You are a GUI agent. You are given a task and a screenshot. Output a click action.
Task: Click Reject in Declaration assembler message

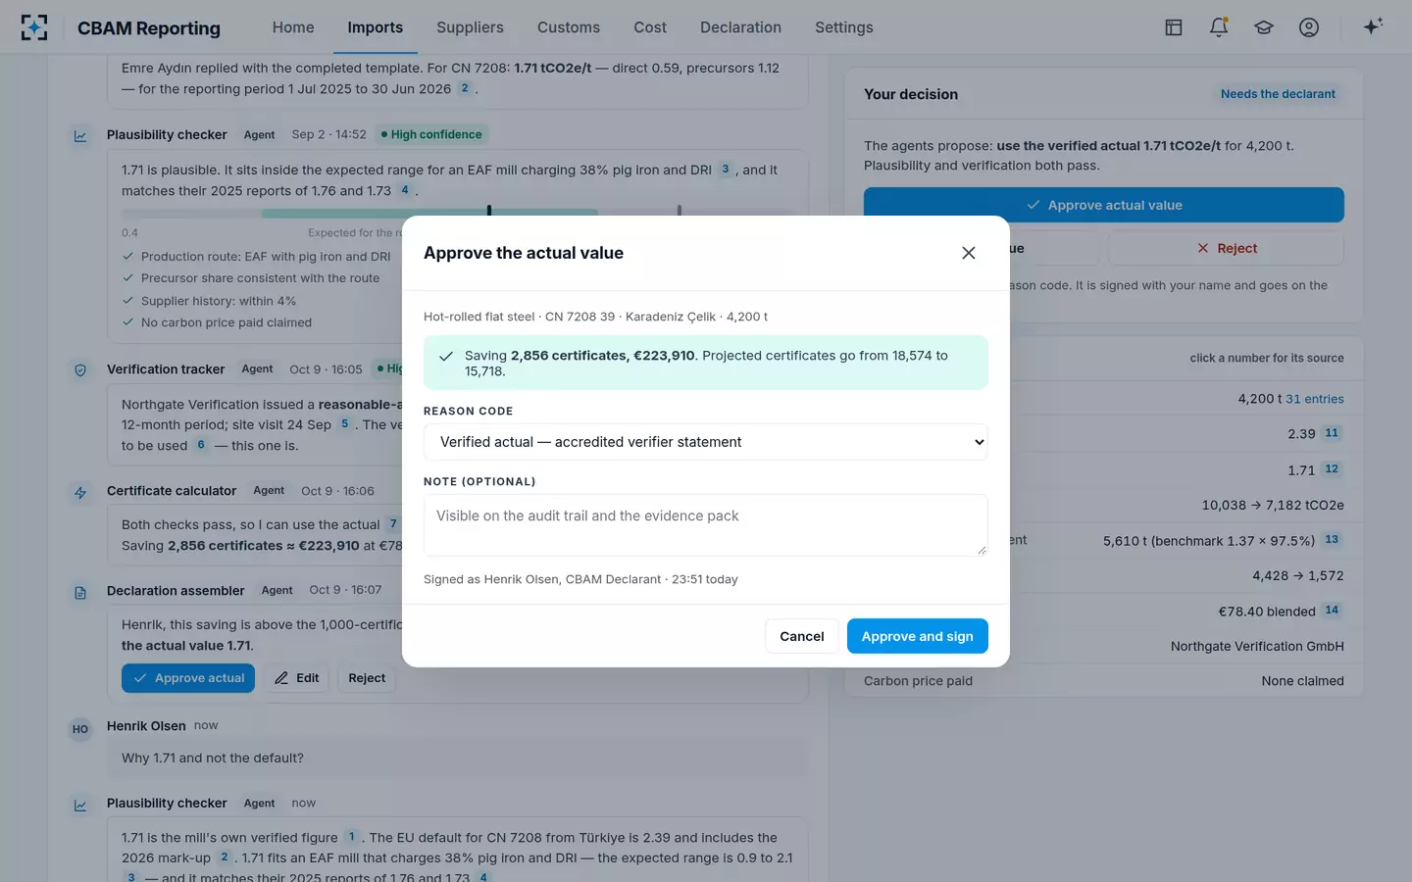pos(367,678)
